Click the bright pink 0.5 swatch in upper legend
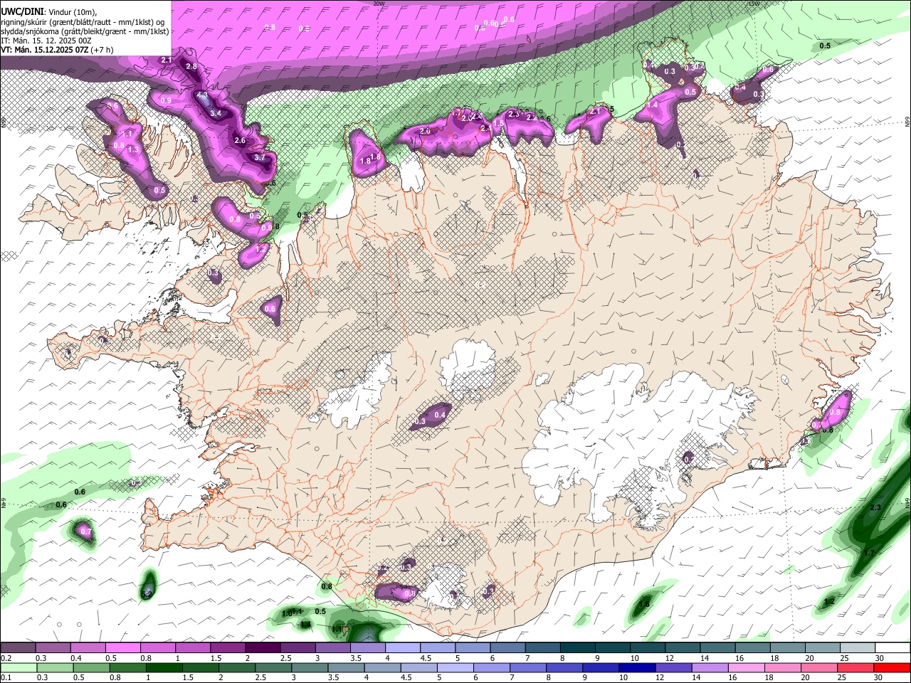This screenshot has width=911, height=683. (123, 648)
